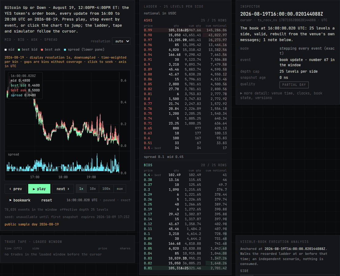Click the trade tape price column header
Screen dimensions: 340x276
pyautogui.click(x=102, y=248)
